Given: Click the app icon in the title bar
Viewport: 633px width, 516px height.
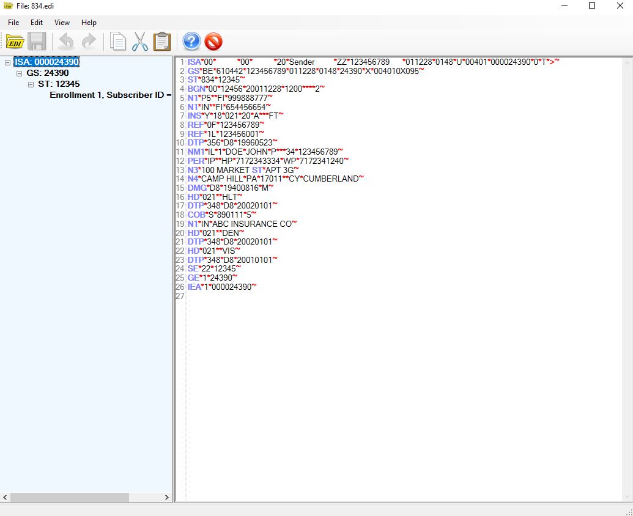Looking at the screenshot, I should (x=8, y=6).
